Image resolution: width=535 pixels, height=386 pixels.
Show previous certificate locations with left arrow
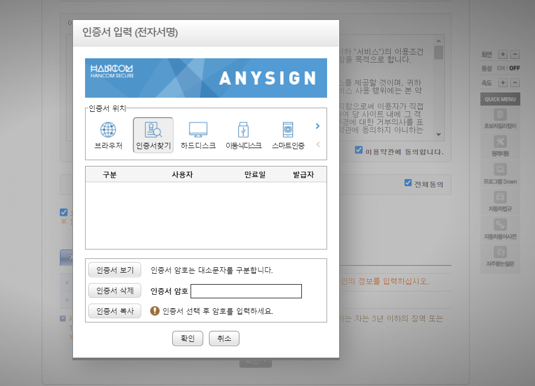pos(318,144)
